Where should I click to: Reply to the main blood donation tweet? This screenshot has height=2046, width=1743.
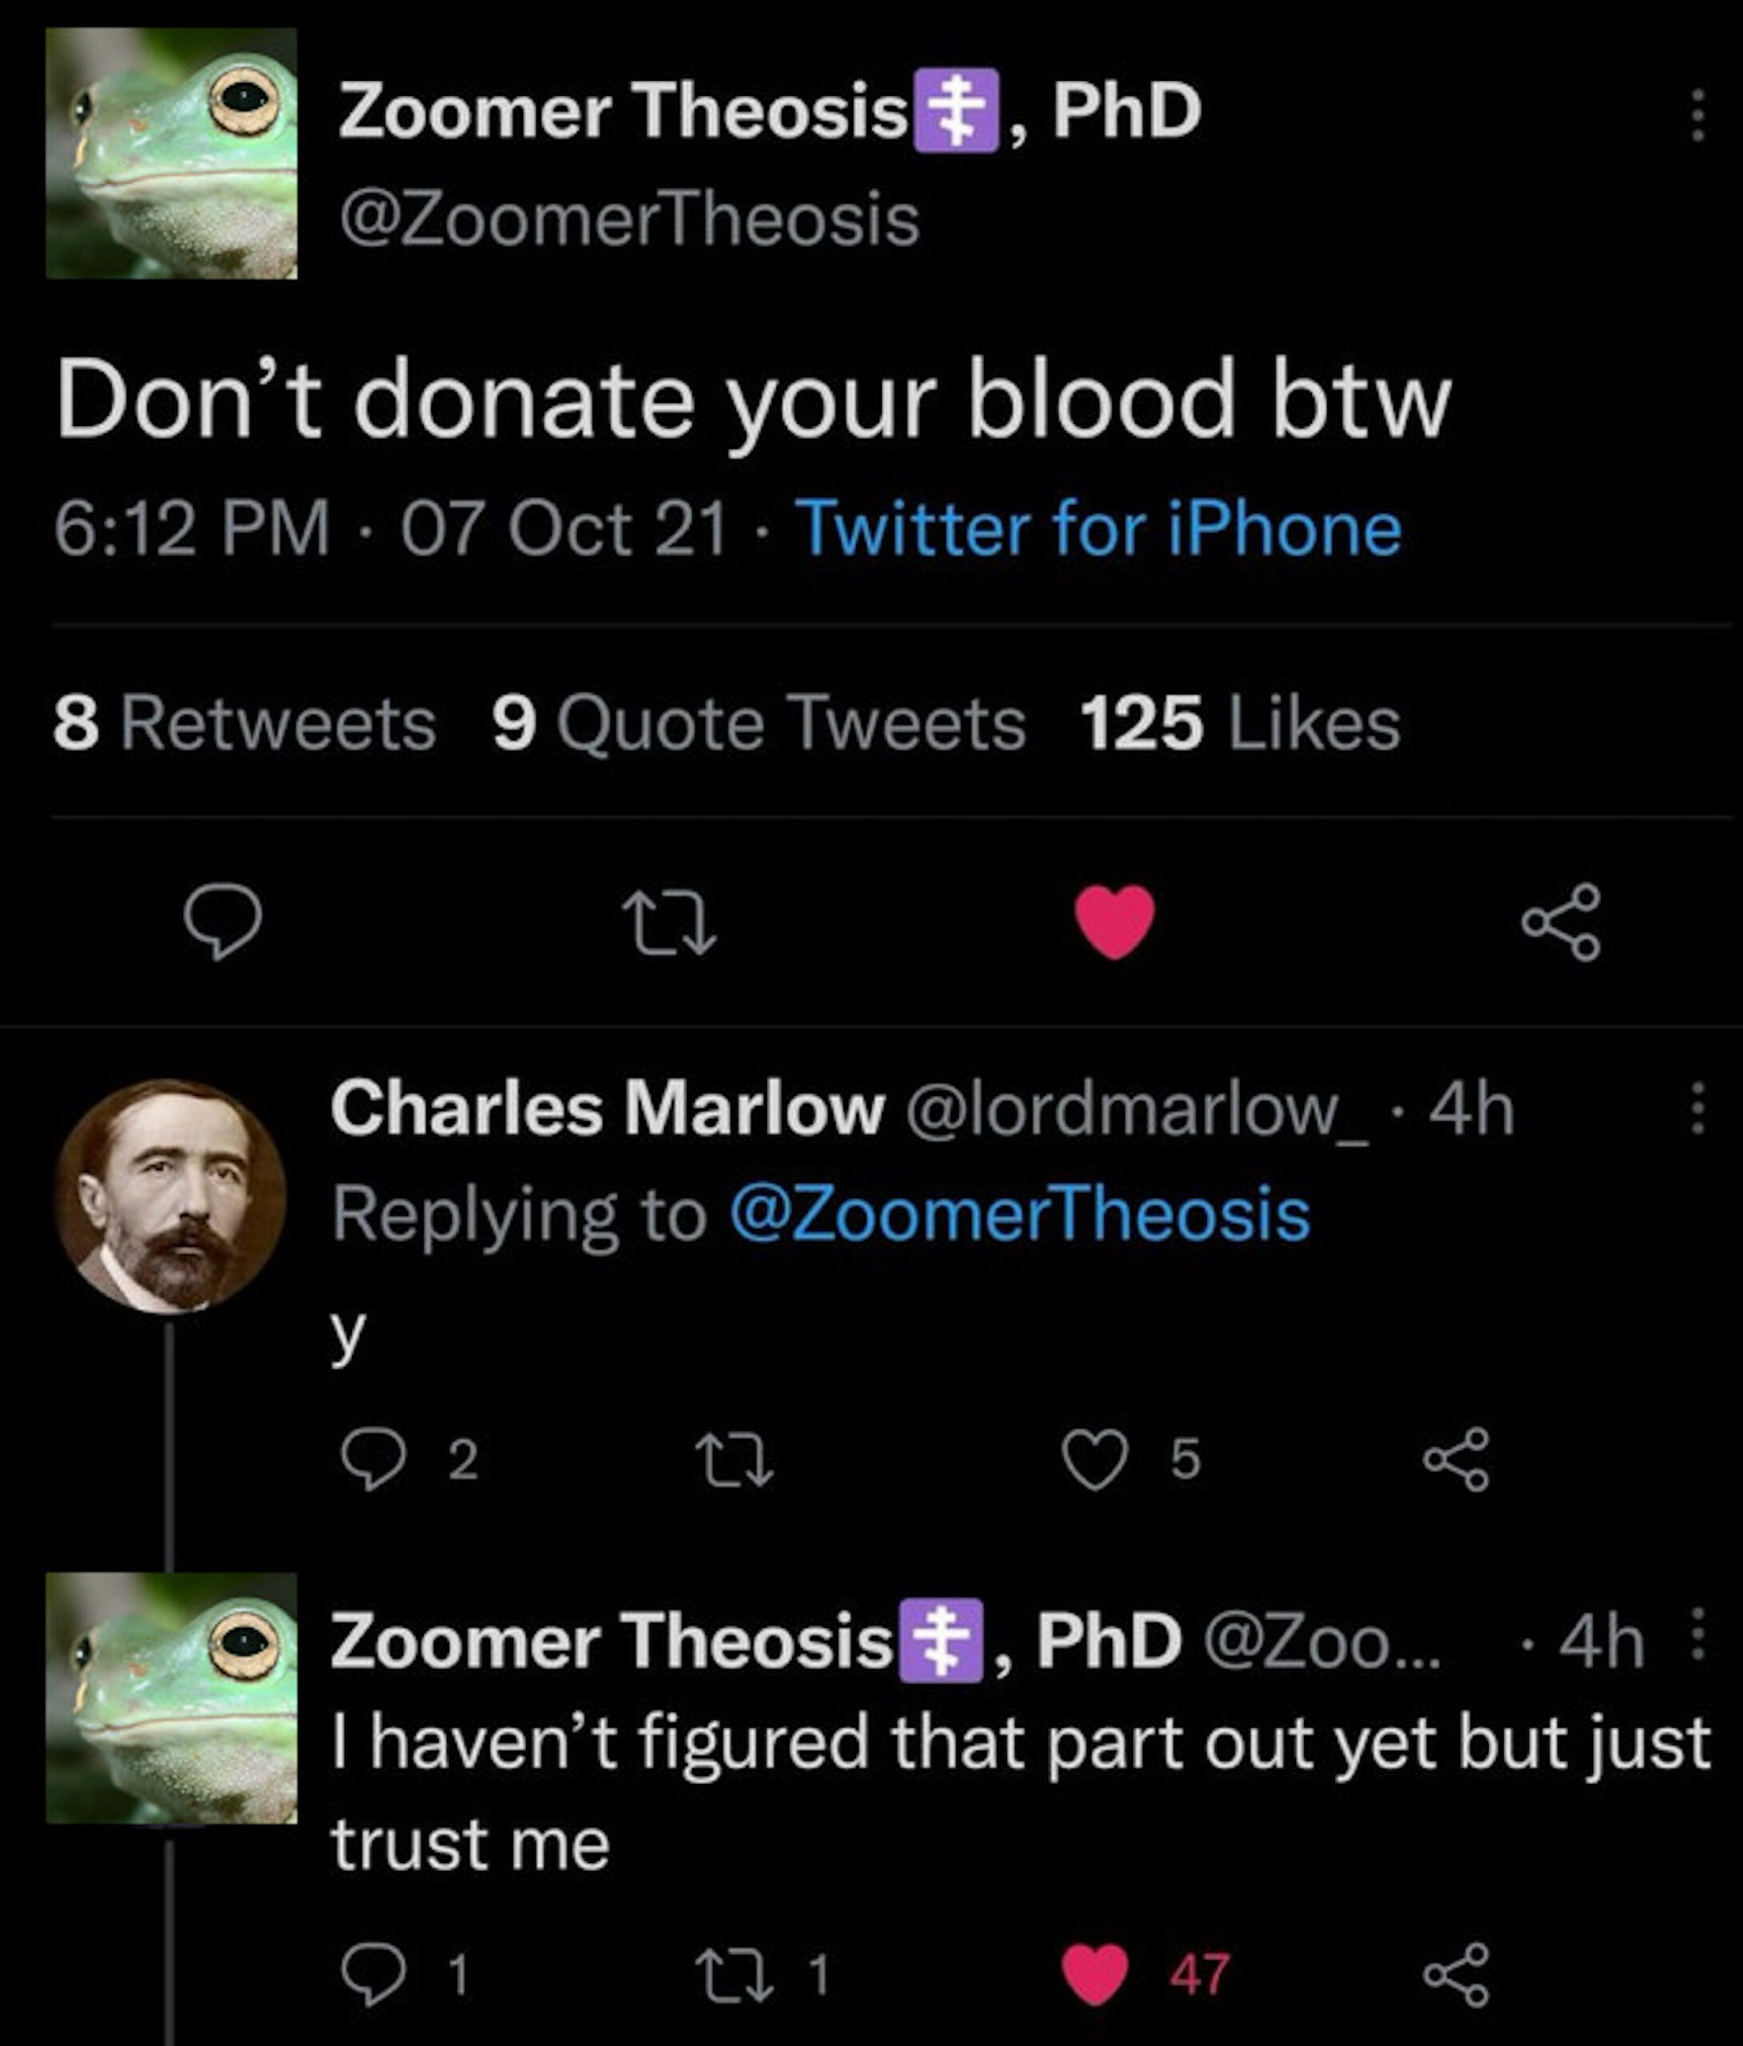222,921
